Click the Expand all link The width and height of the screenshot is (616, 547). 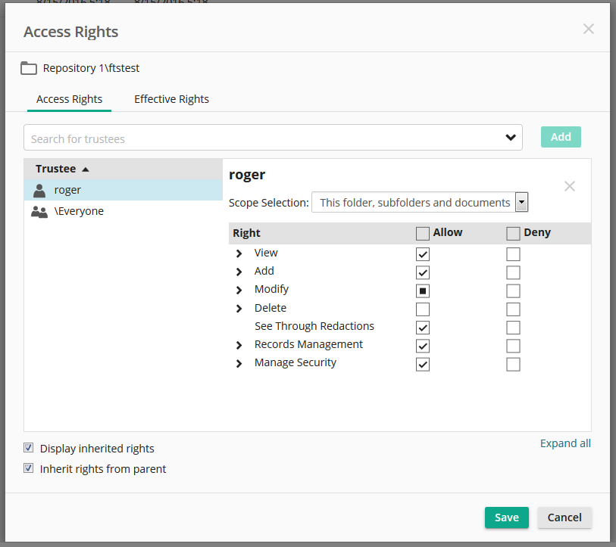pyautogui.click(x=565, y=443)
